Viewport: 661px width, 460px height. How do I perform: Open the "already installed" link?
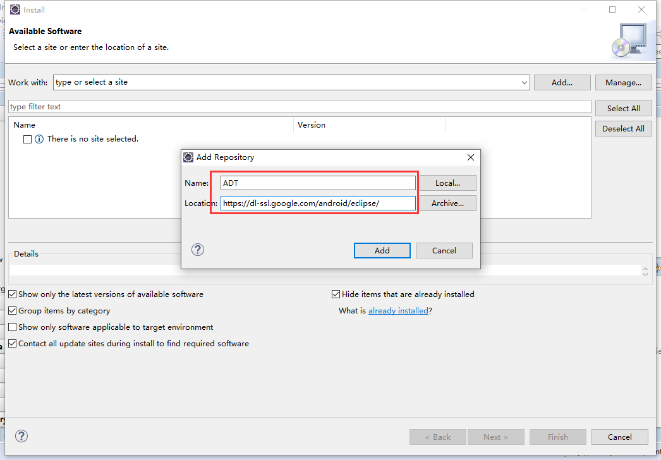click(398, 310)
